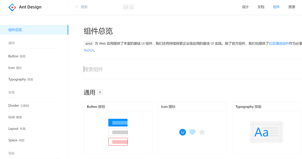Screen dimensions: 302x159
Task: Open the 资源 menu in header
Action: pos(292,7)
